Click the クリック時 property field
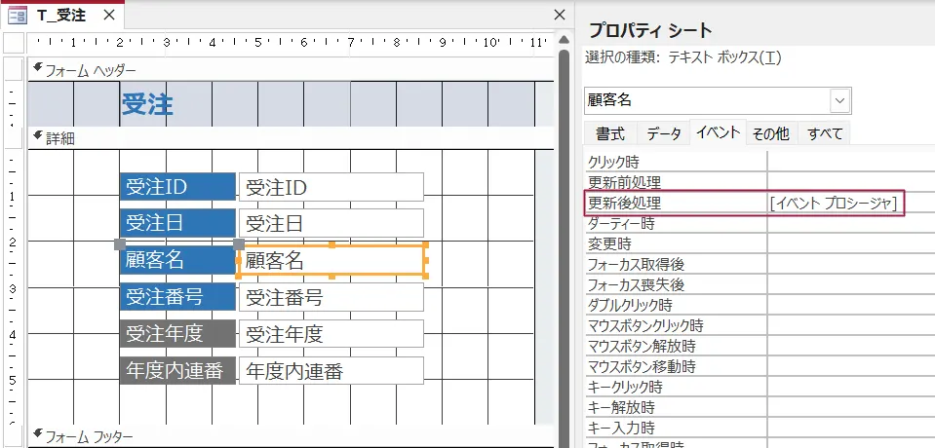Viewport: 935px width, 448px height. tap(848, 162)
